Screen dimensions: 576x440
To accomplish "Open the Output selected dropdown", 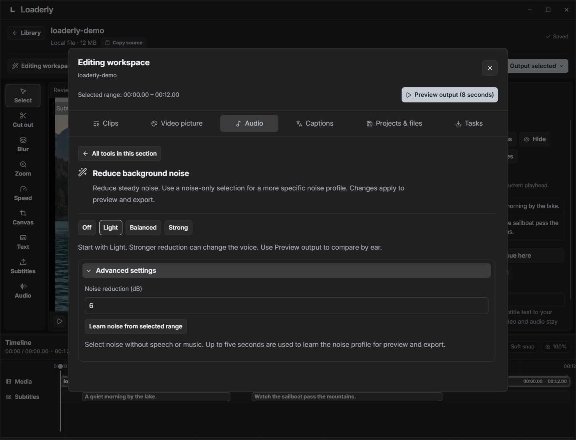I will tap(538, 66).
